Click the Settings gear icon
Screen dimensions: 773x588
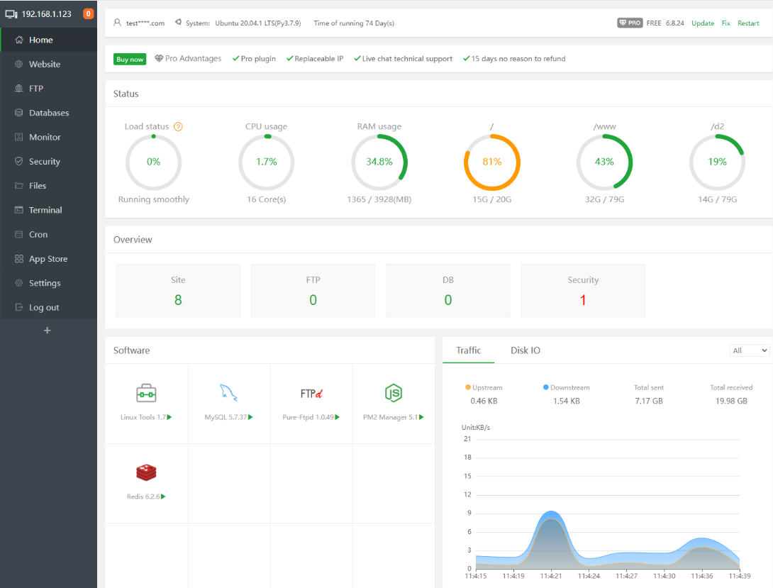click(18, 283)
